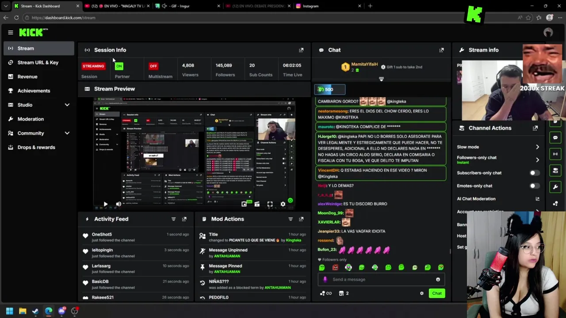Open ANTAHUAMAN link under Message Unpinned
566x318 pixels.
coord(227,256)
